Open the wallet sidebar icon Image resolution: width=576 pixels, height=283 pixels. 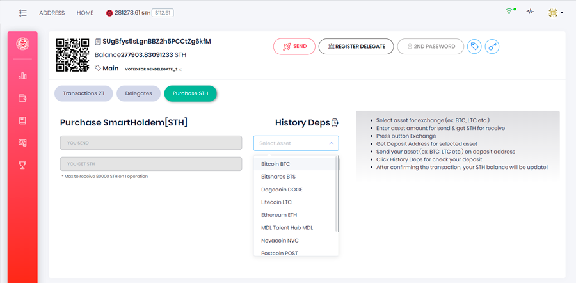coord(22,98)
